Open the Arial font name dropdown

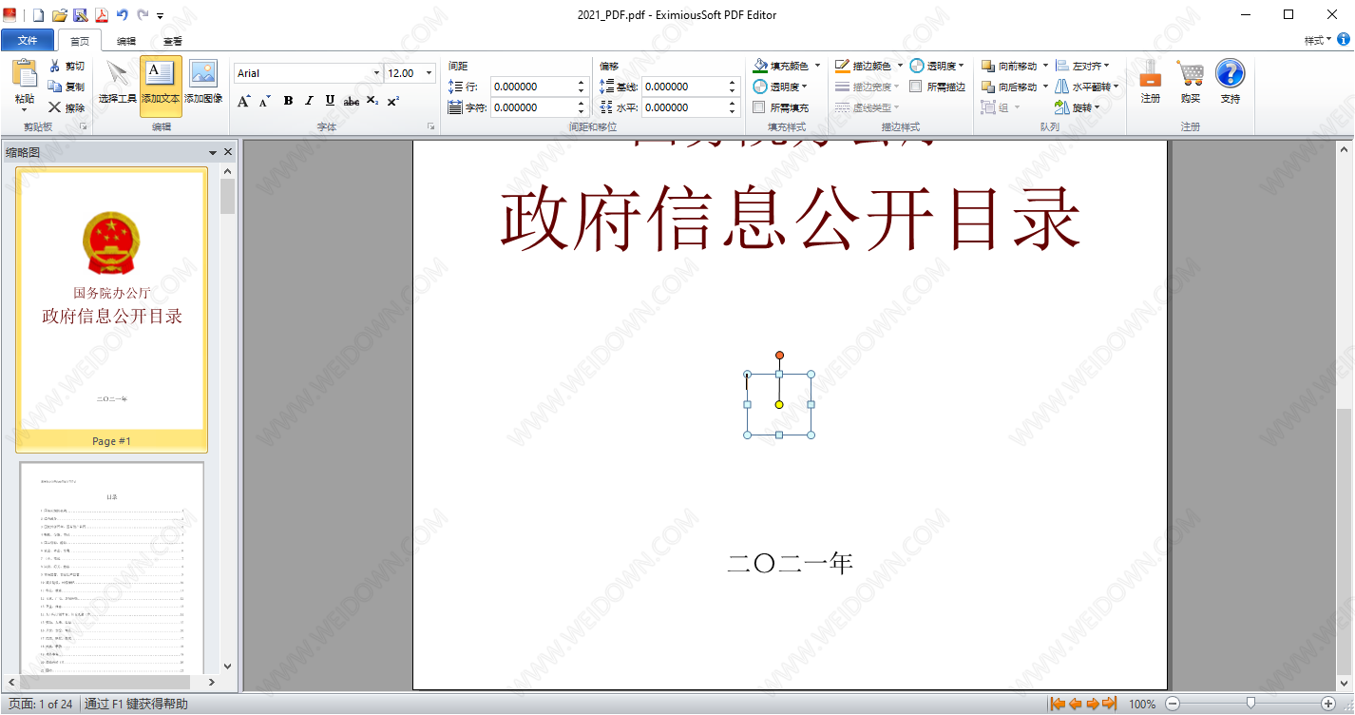click(x=376, y=73)
